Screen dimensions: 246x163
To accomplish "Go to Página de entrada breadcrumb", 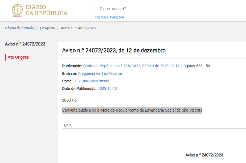I will (x=19, y=28).
